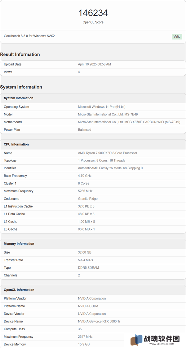The height and width of the screenshot is (348, 186).
Task: Click the Compute Units value 36
Action: click(x=80, y=329)
